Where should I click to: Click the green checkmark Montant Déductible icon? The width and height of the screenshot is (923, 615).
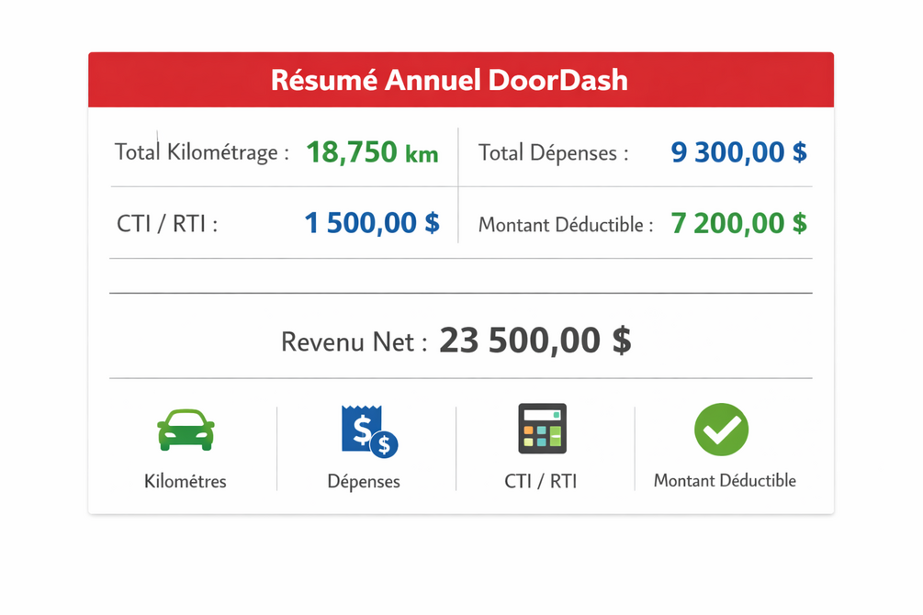721,430
